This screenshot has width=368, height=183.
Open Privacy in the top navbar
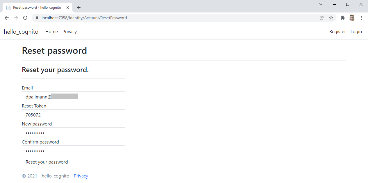coord(70,32)
